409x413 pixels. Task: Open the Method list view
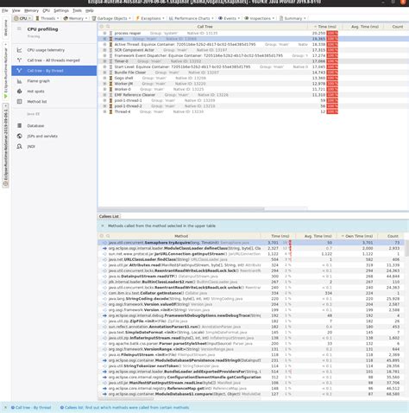click(37, 102)
